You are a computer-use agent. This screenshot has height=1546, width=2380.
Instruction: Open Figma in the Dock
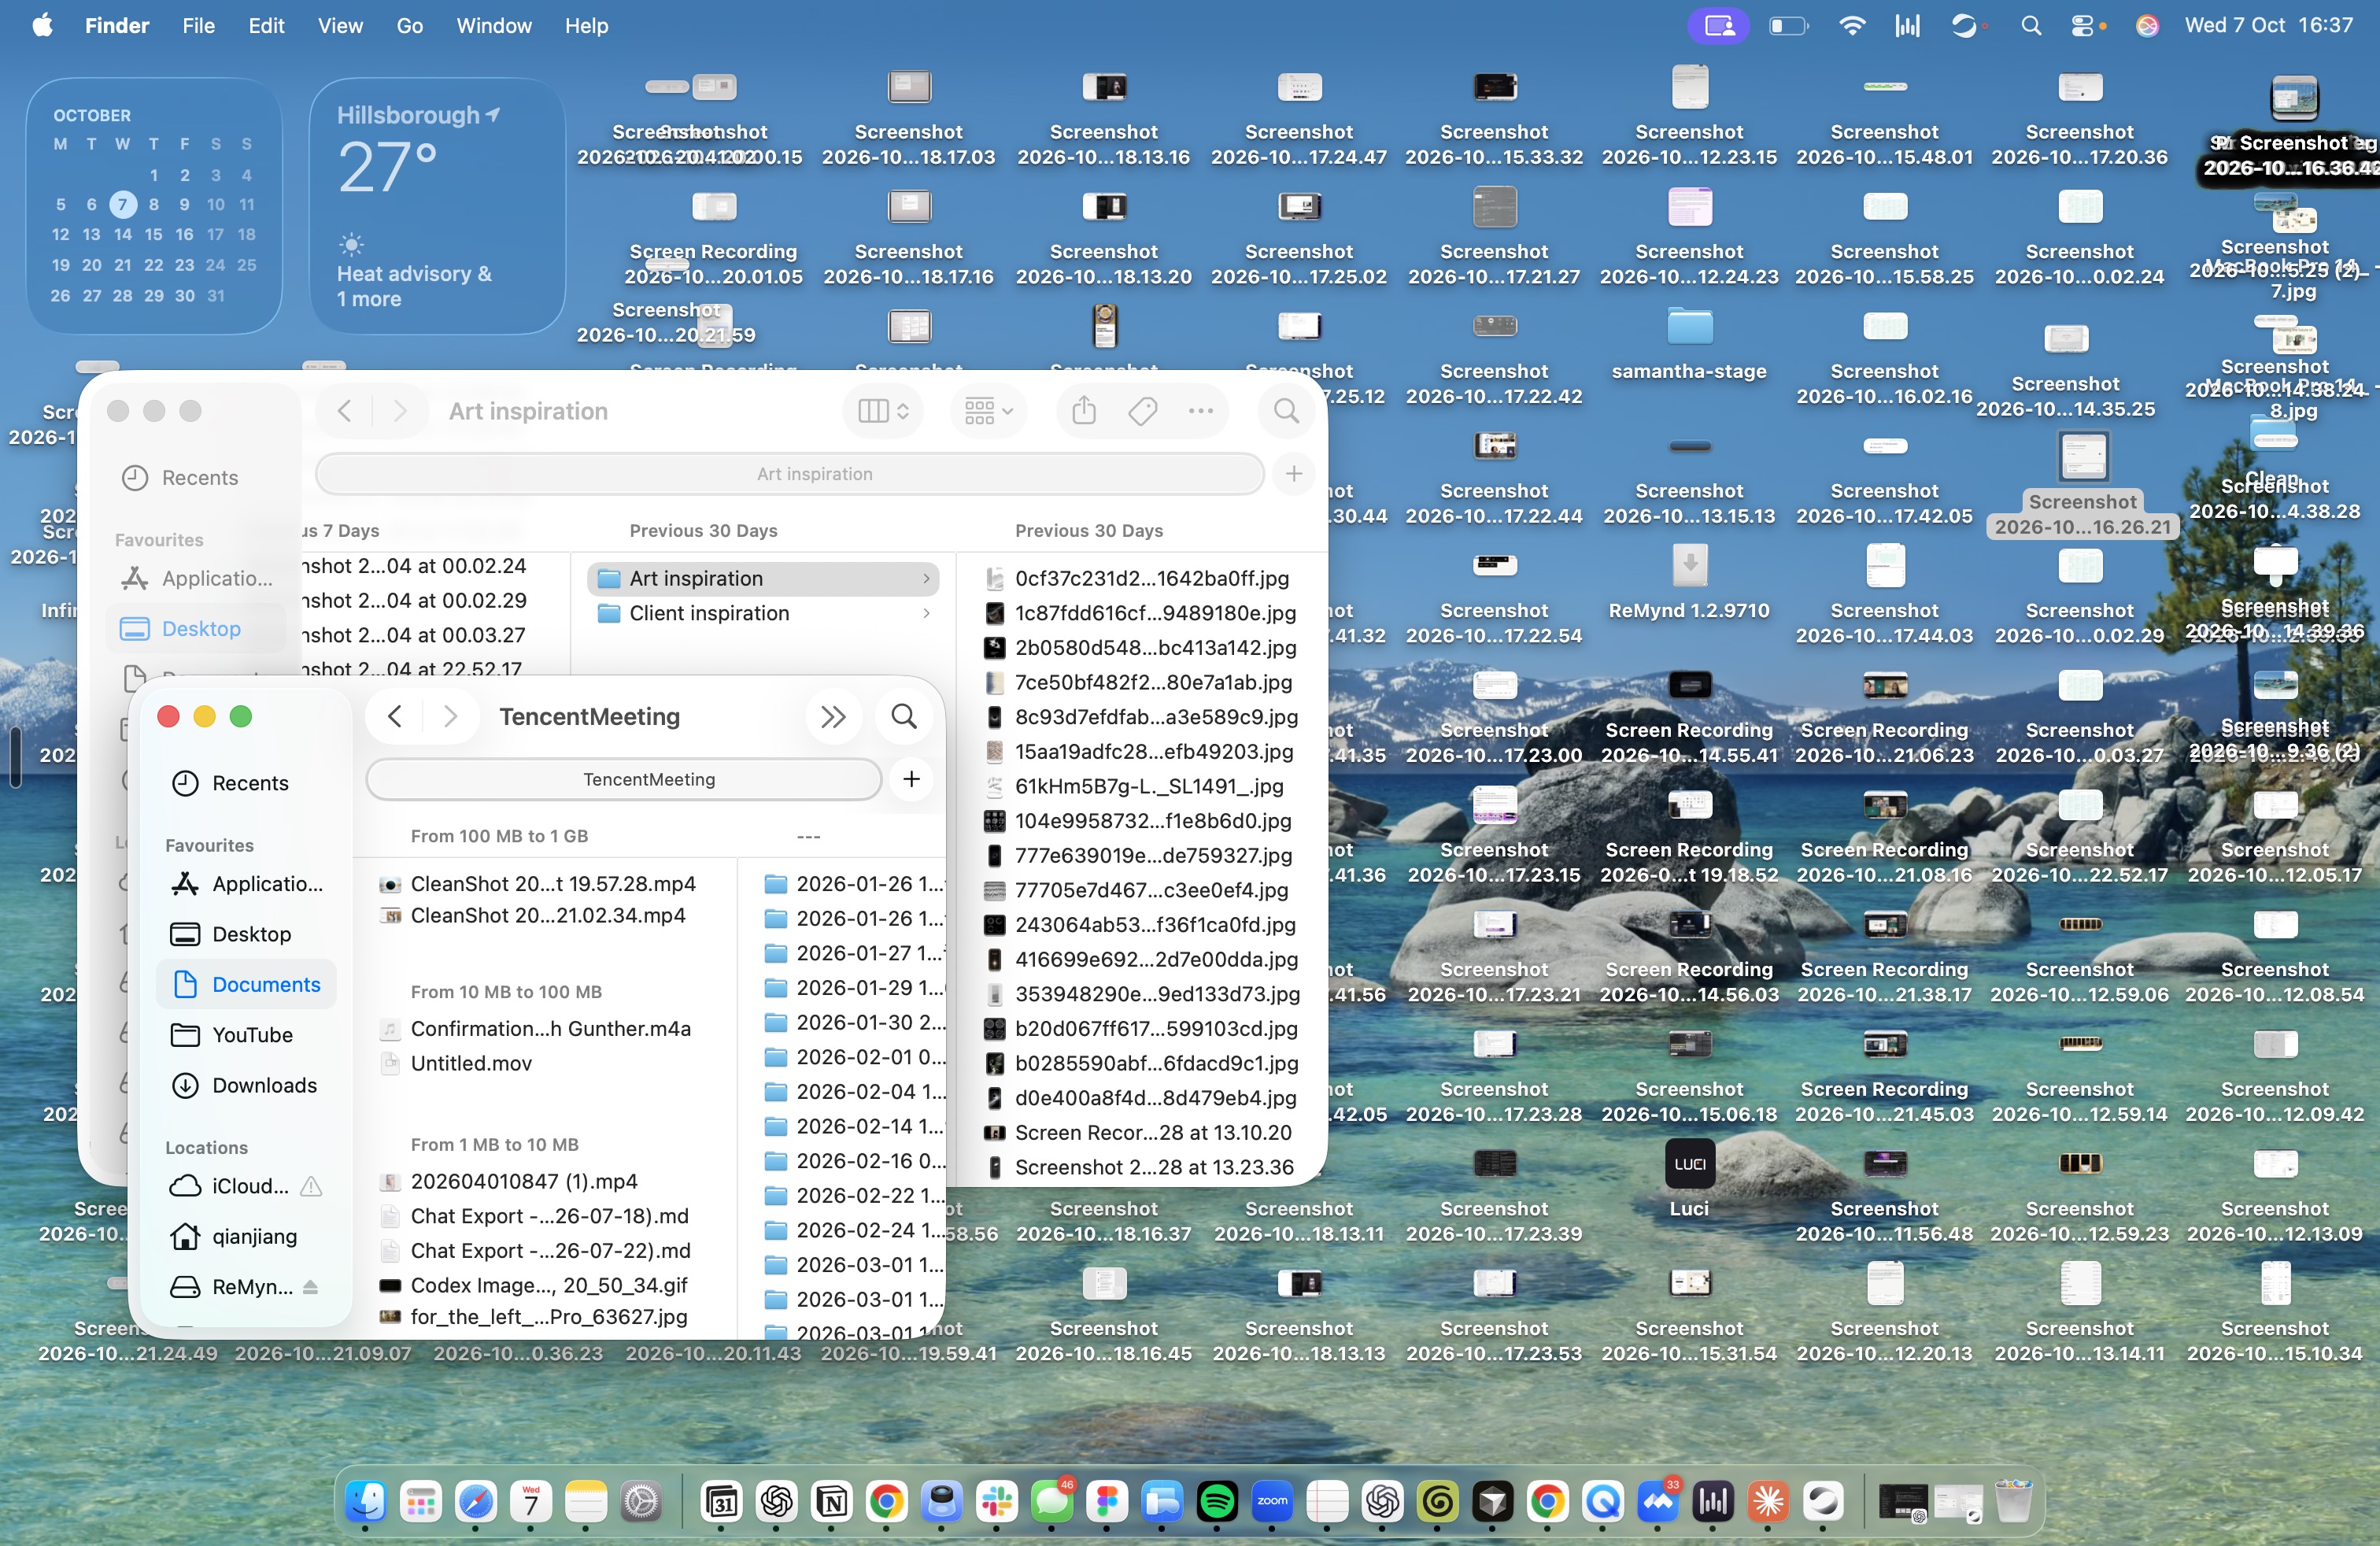(1106, 1501)
